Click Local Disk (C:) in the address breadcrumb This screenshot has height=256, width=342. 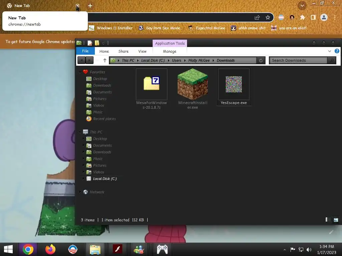pos(153,60)
